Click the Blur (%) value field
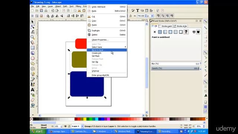238x134 pixels. [175, 64]
